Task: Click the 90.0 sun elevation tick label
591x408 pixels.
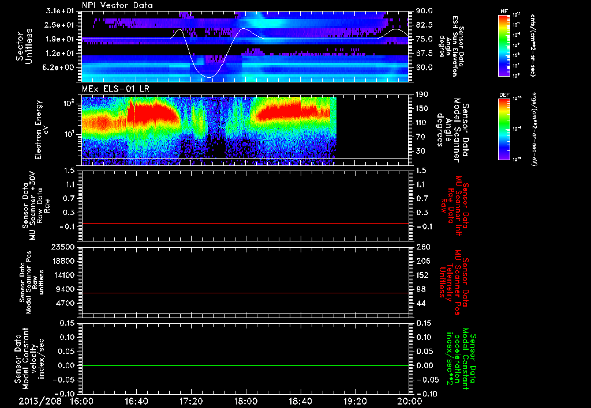Action: click(424, 11)
